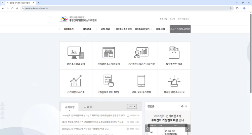The height and width of the screenshot is (135, 252).
Task: Click the date 2025-12-22
Action: [x=134, y=129]
